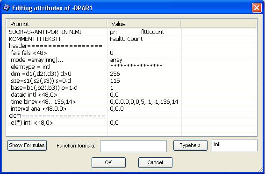
Task: Click the type field containing intl
Action: click(235, 145)
